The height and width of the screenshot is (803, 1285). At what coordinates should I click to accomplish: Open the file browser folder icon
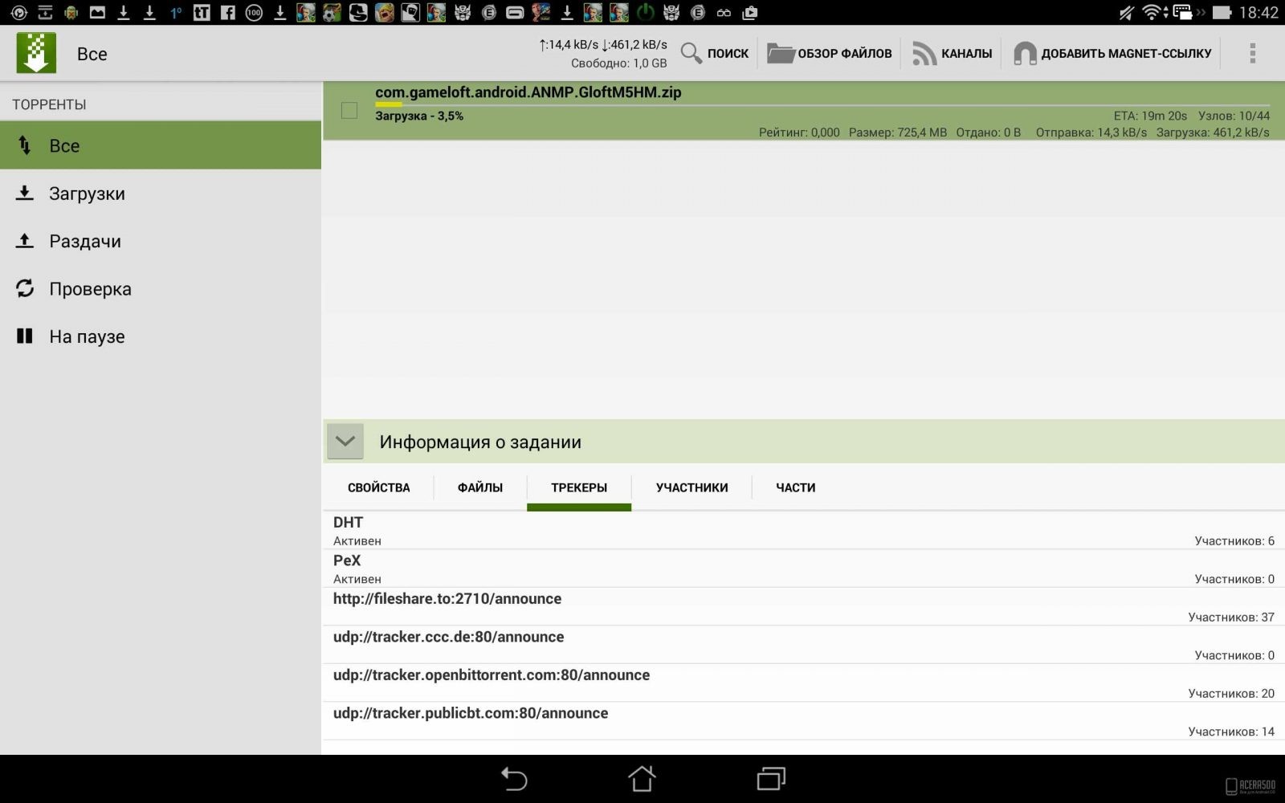[x=781, y=54]
